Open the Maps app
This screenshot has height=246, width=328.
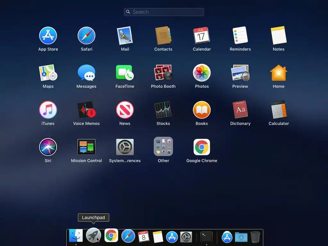[48, 73]
